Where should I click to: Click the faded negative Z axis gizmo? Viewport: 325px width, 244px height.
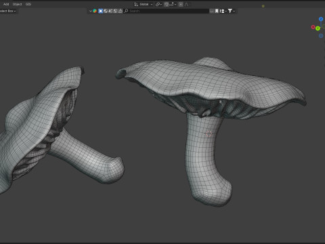coord(321,36)
